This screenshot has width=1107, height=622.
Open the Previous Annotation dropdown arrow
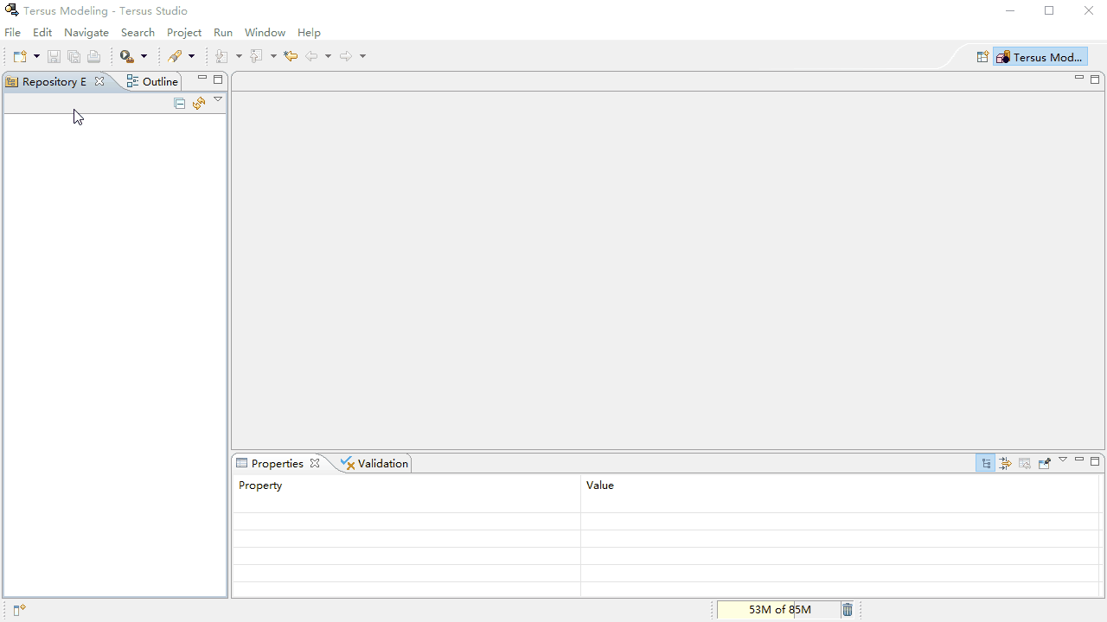pyautogui.click(x=273, y=56)
